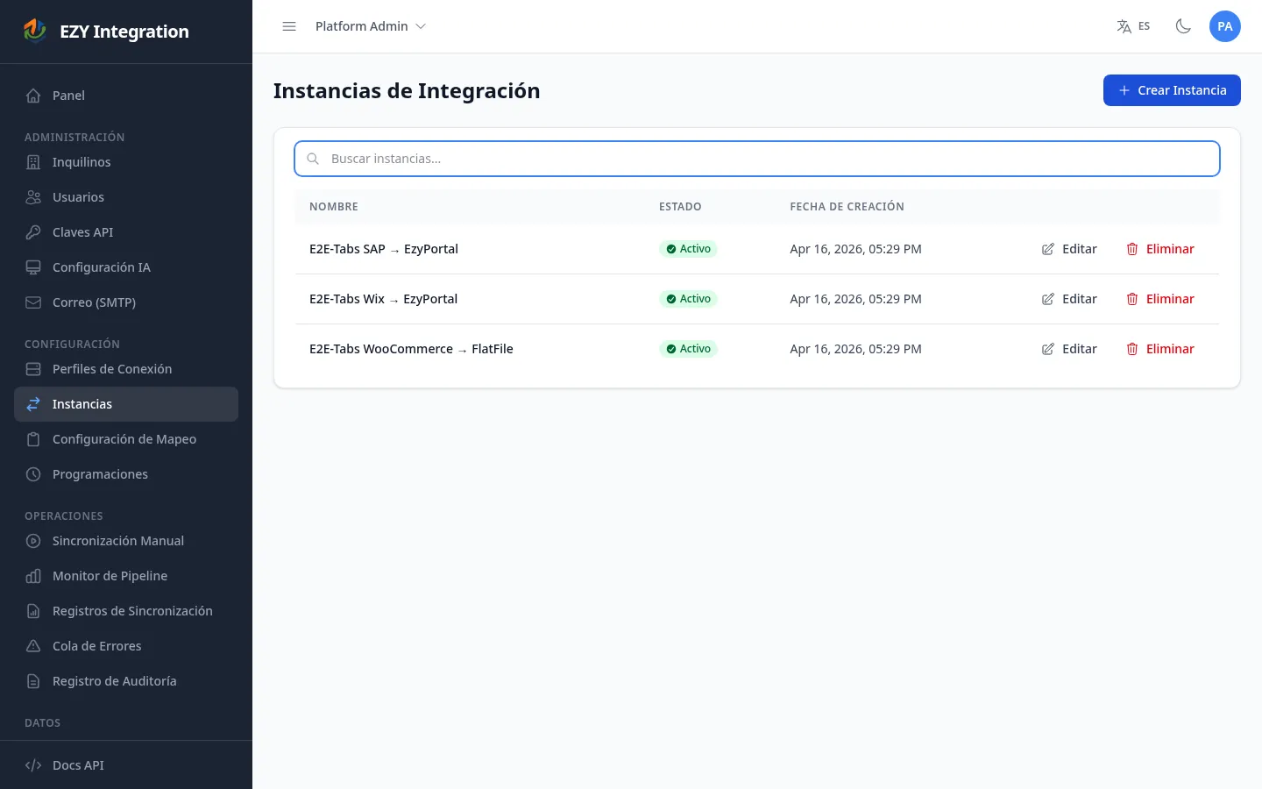Click the Sincronización Manual play icon
Screen dimensions: 1262x789
[x=33, y=541]
